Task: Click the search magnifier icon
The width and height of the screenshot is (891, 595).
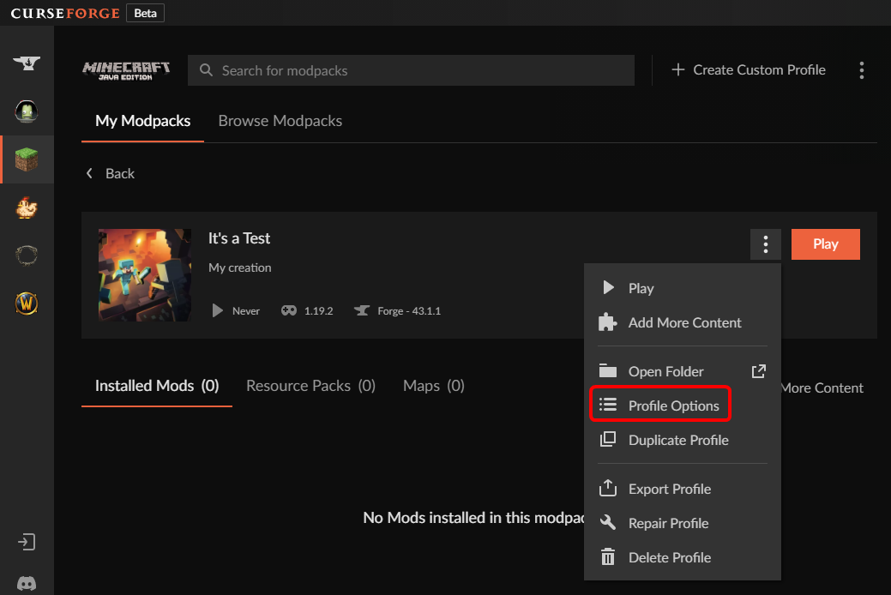Action: (x=206, y=70)
